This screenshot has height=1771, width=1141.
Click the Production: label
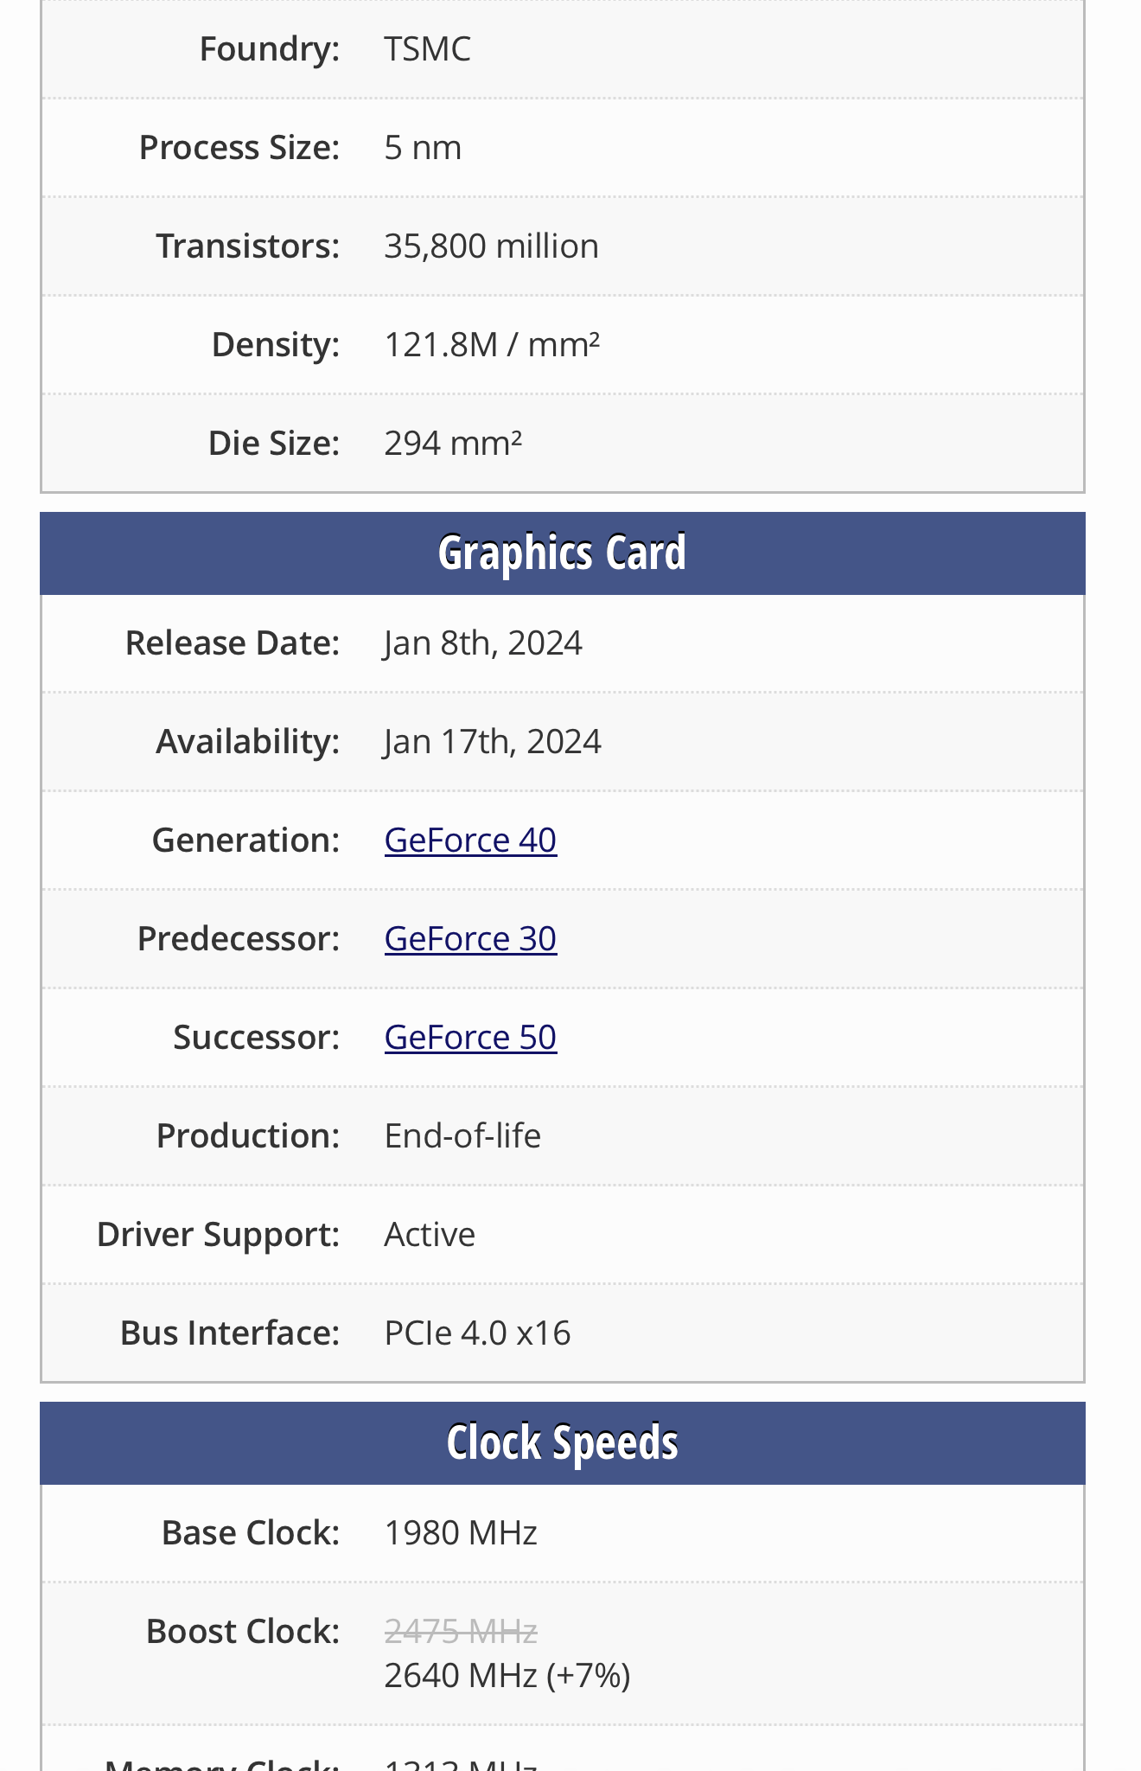[x=247, y=1135]
